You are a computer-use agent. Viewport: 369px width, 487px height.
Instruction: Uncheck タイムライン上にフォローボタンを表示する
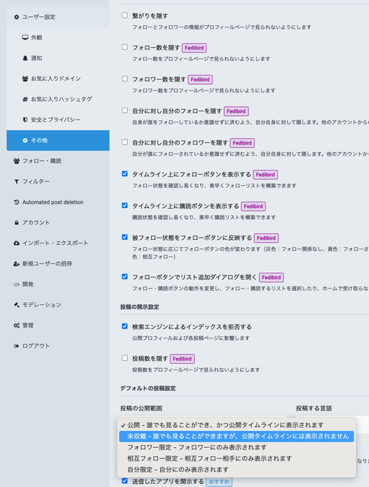125,173
